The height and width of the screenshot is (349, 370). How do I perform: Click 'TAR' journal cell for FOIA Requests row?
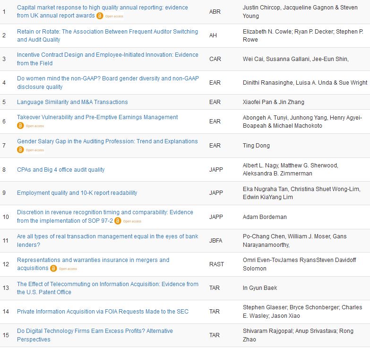(214, 312)
